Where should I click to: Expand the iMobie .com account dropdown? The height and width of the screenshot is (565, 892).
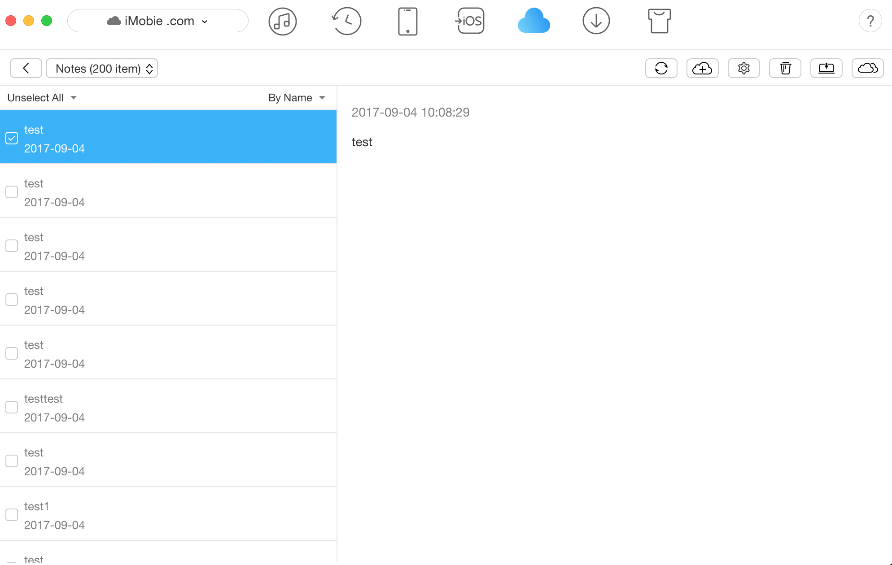157,21
